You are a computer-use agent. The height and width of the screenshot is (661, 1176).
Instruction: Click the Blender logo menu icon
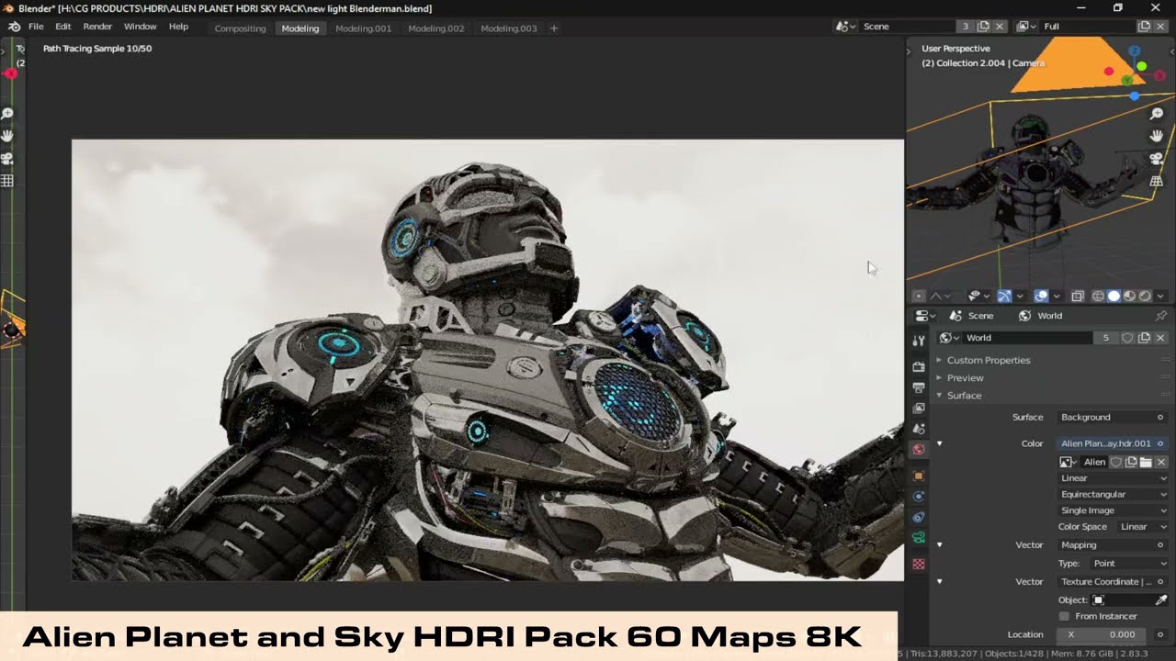pyautogui.click(x=14, y=27)
